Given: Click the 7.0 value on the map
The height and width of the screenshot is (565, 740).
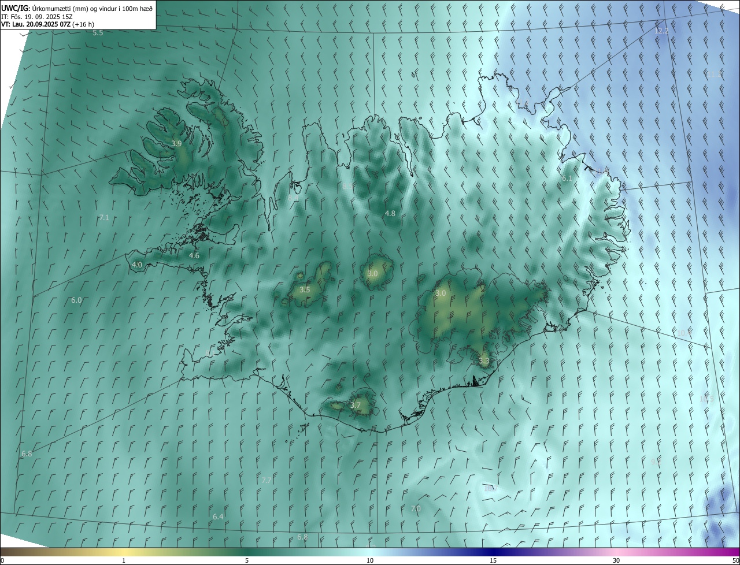Looking at the screenshot, I should 416,508.
